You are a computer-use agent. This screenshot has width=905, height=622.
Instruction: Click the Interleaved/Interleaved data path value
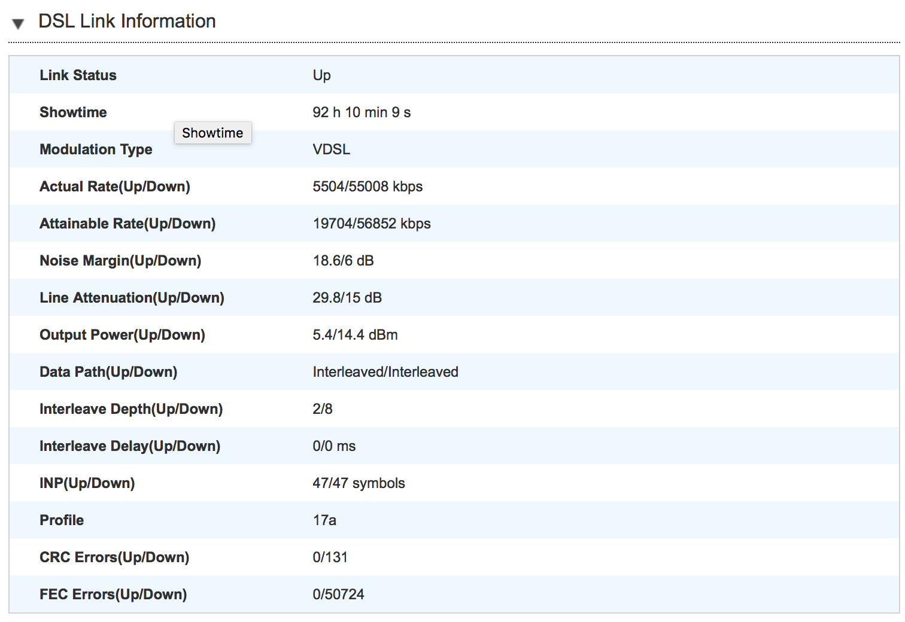385,372
